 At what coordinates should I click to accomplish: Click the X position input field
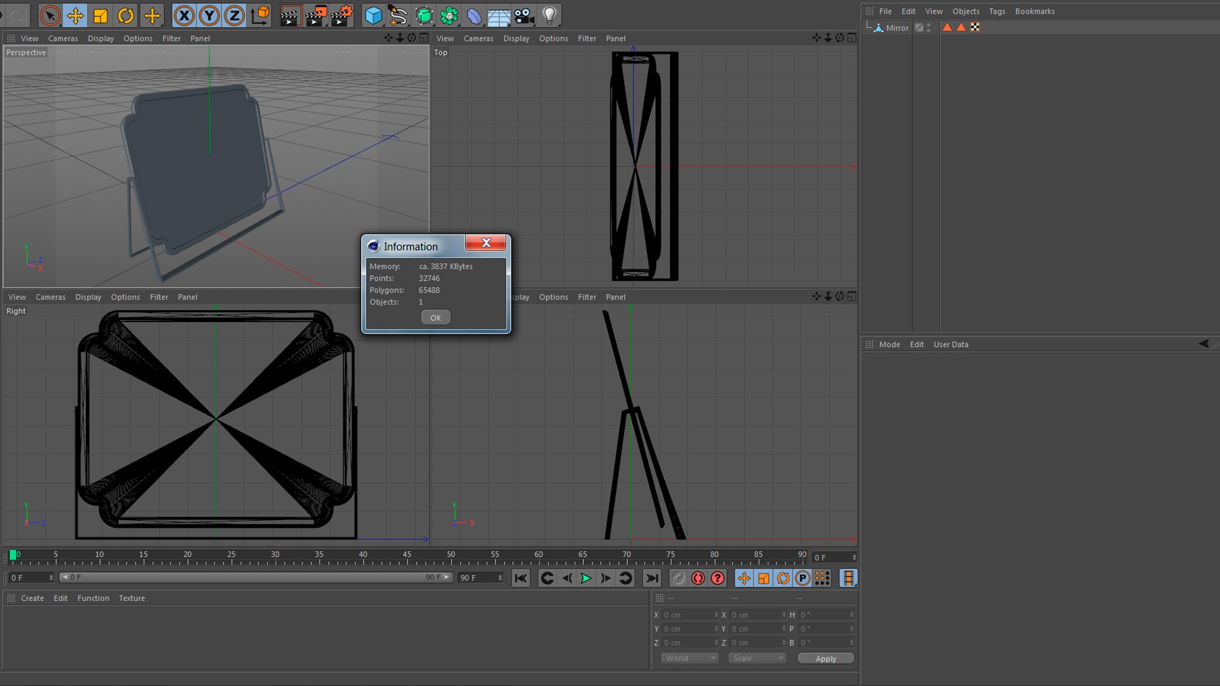coord(690,615)
